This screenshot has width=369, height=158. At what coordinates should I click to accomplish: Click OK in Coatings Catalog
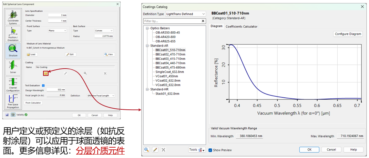point(309,149)
